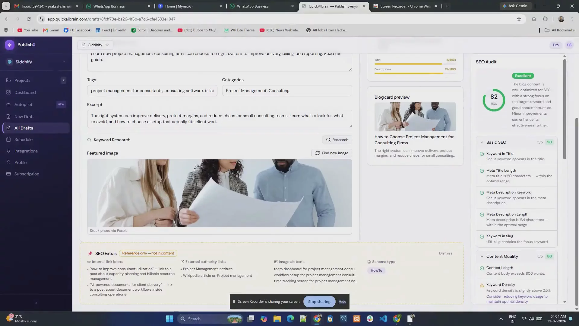Viewport: 579px width, 326px height.
Task: Open the YouTube bookmark
Action: point(28,30)
